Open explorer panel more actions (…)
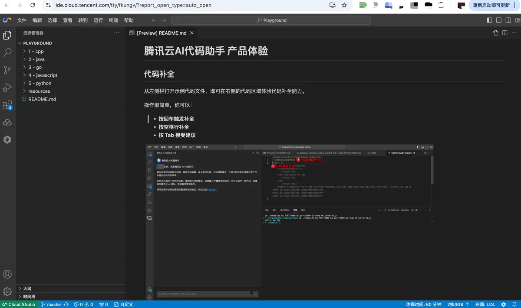 pos(116,33)
